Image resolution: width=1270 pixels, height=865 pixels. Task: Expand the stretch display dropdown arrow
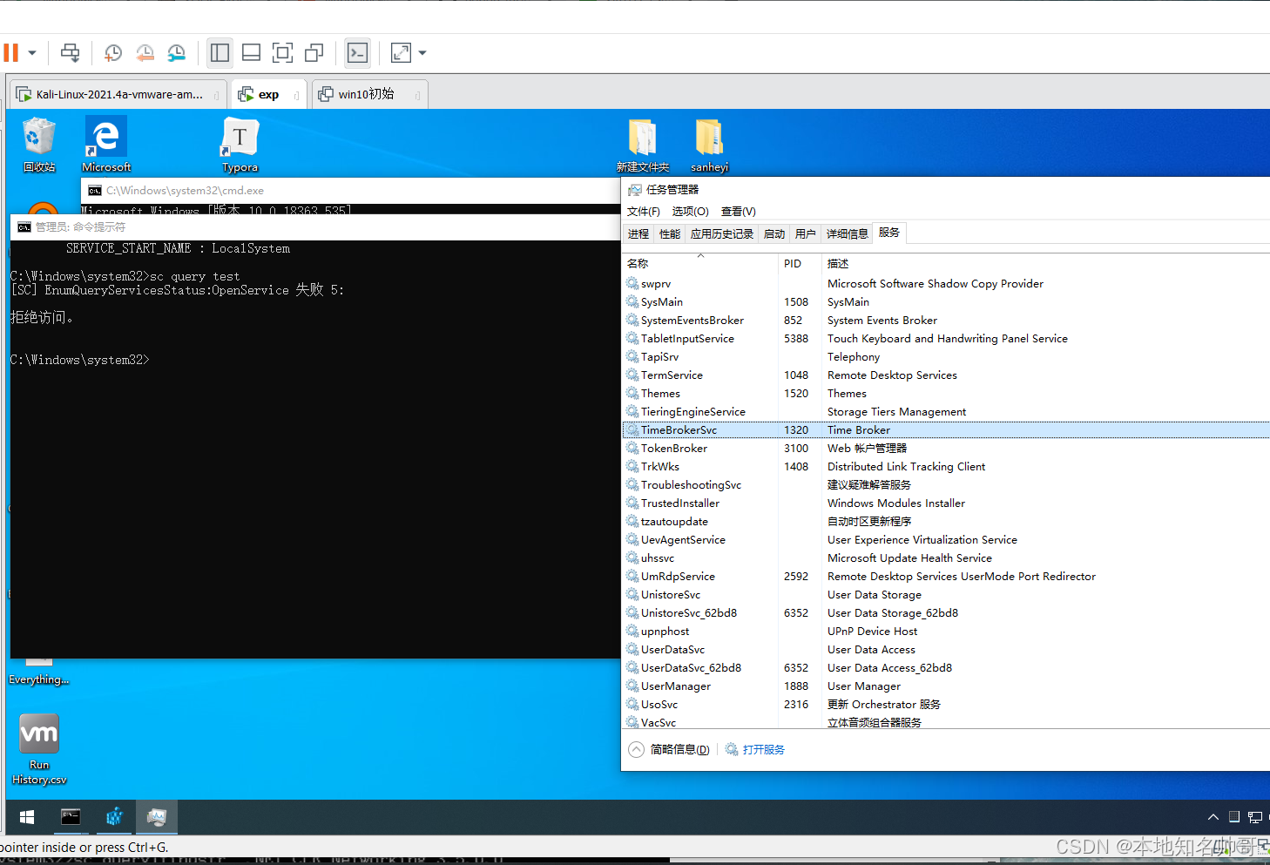(x=422, y=53)
